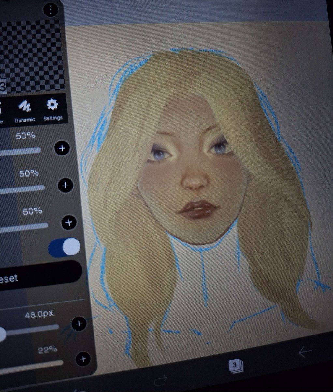Tap the painted portrait canvas
Image resolution: width=333 pixels, height=392 pixels.
coord(199,196)
